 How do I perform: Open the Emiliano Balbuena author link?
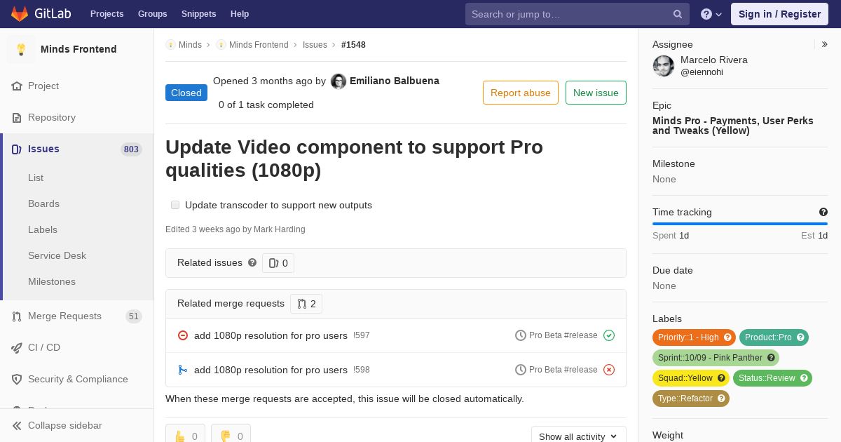(x=395, y=81)
